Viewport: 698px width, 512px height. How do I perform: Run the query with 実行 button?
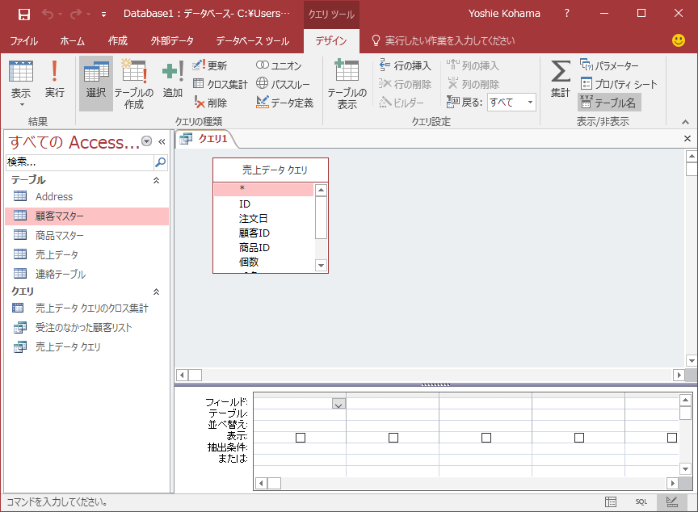coord(54,79)
